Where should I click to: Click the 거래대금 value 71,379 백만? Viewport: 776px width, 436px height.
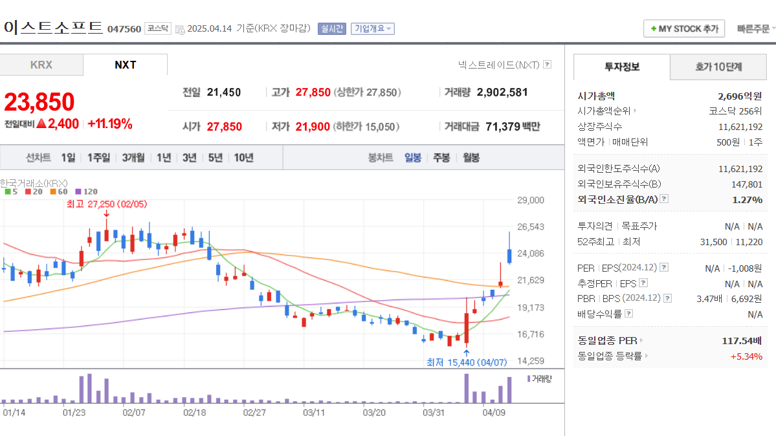click(513, 127)
